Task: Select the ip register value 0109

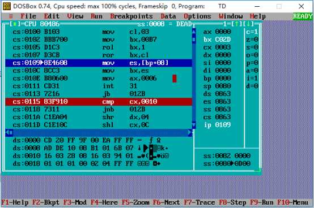Action: (223, 125)
